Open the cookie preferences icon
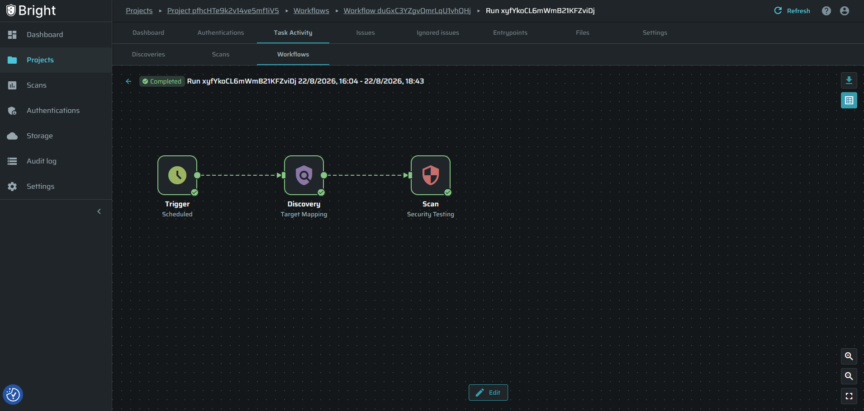 pyautogui.click(x=13, y=395)
